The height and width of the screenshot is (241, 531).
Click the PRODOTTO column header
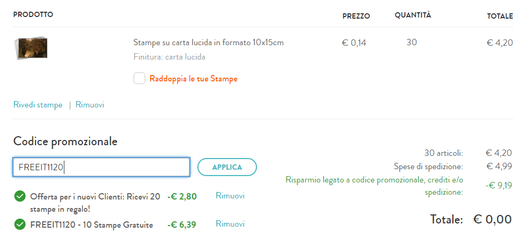33,14
